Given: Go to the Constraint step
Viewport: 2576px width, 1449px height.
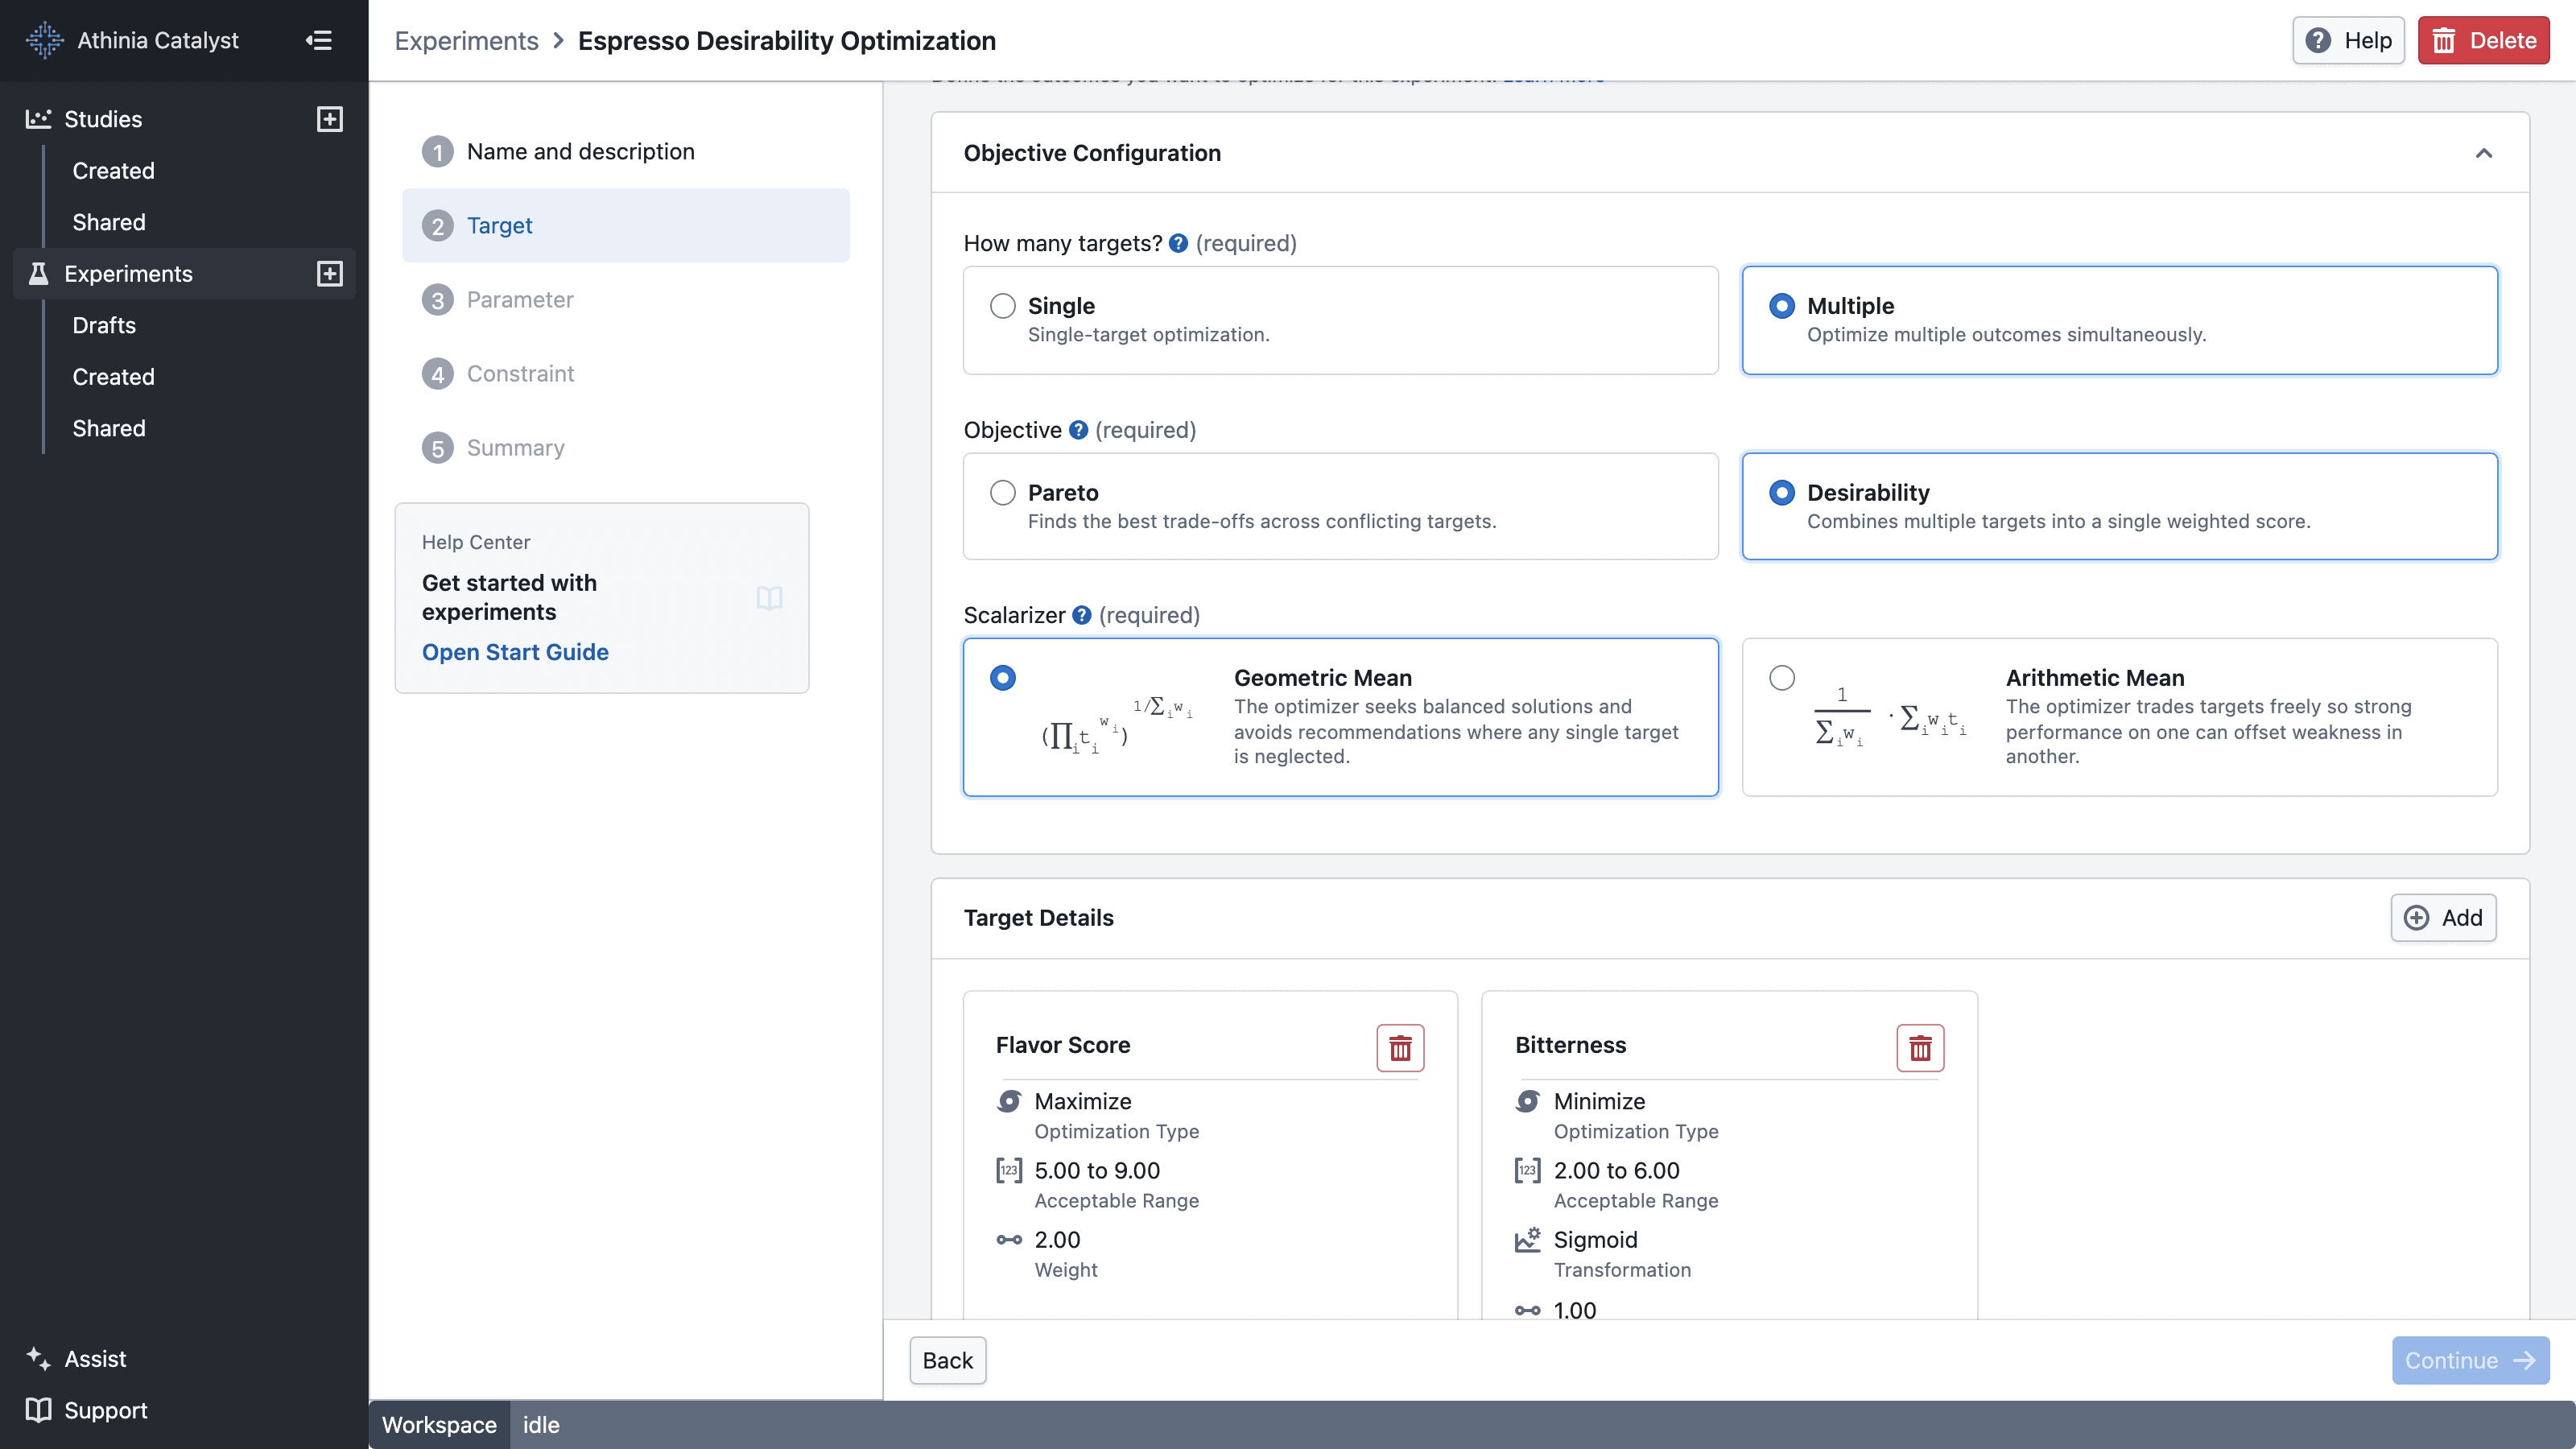Looking at the screenshot, I should click(x=626, y=374).
